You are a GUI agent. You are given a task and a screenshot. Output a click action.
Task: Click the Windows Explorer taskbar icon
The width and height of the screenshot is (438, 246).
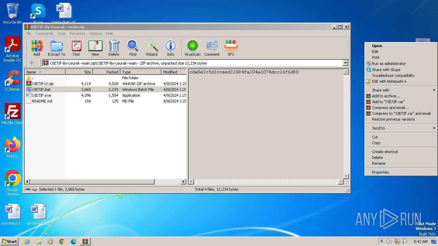[39, 242]
